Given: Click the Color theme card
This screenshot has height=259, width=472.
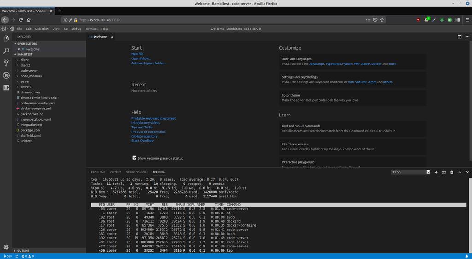Looking at the screenshot, I should (x=353, y=98).
